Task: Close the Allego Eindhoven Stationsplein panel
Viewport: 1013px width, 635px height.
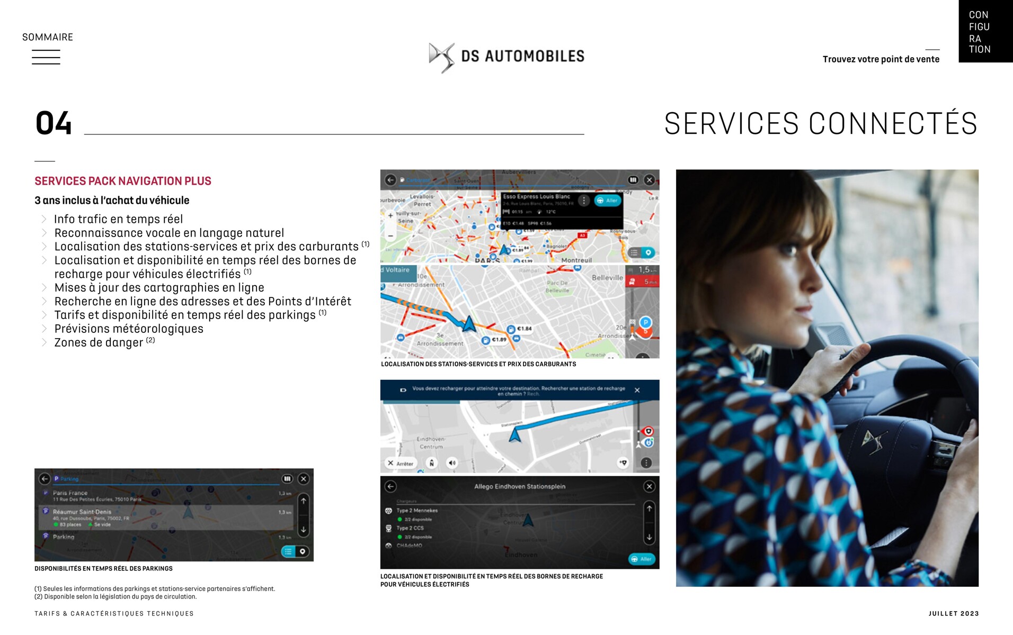Action: [x=649, y=486]
